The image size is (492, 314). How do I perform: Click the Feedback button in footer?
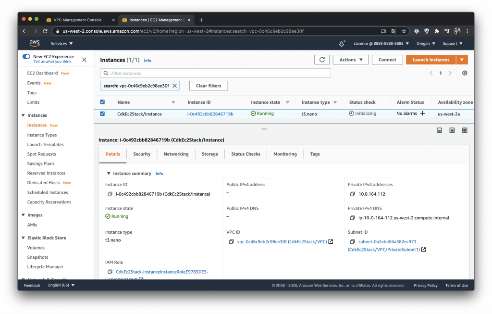[32, 285]
